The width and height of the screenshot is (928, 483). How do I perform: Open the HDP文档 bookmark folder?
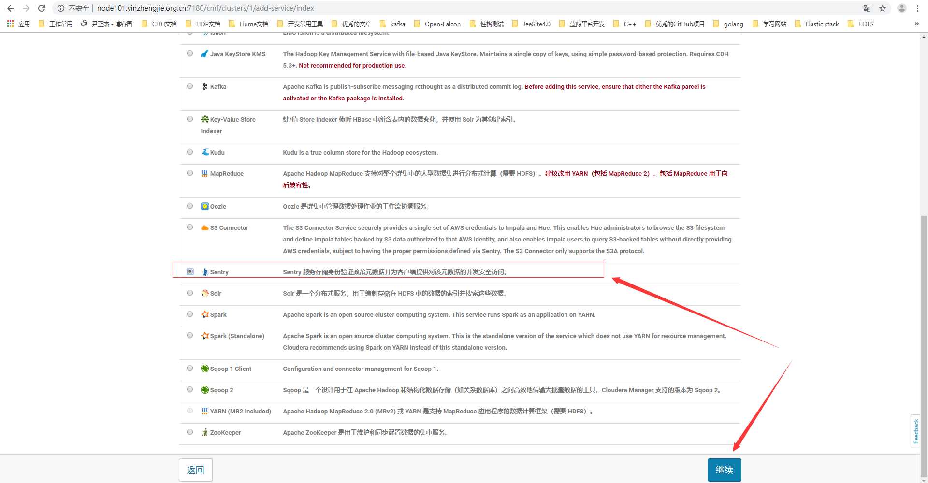coord(203,24)
